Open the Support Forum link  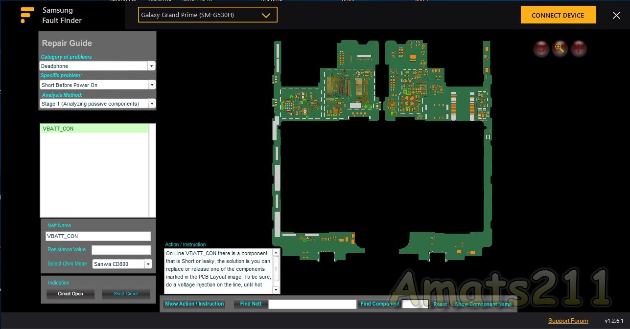point(568,321)
